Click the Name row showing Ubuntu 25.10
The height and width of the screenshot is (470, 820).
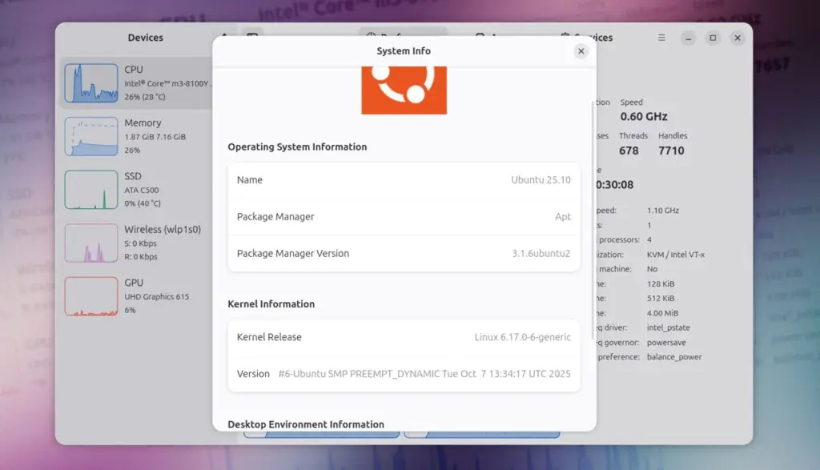[x=404, y=180]
